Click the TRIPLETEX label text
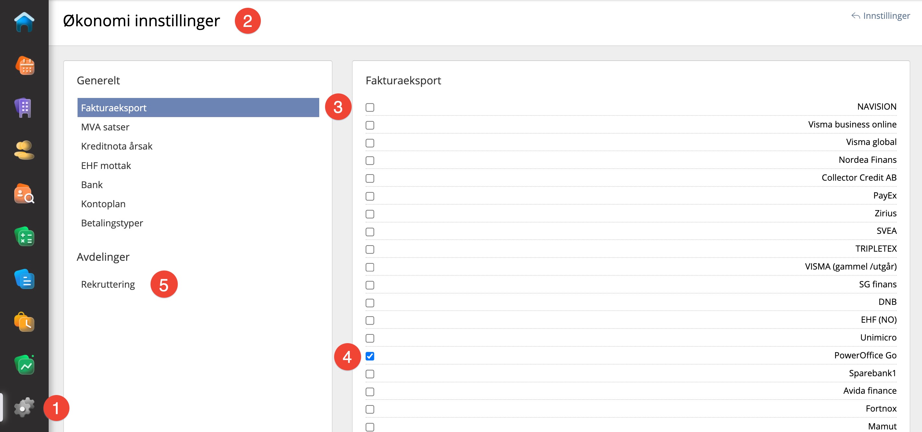Image resolution: width=922 pixels, height=432 pixels. point(876,249)
